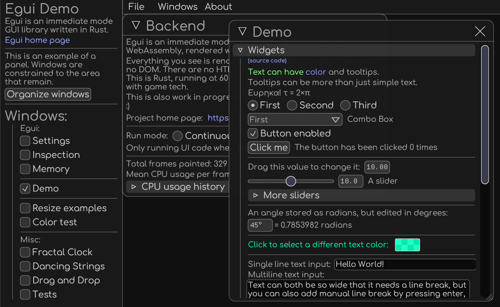Click the Backend window title
Screen dimensions: 500x307
pos(175,26)
